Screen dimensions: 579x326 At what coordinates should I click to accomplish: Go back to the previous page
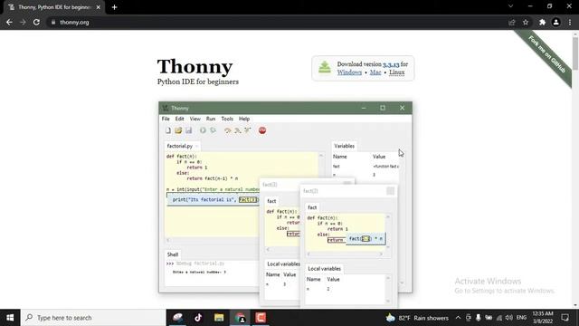(x=9, y=22)
